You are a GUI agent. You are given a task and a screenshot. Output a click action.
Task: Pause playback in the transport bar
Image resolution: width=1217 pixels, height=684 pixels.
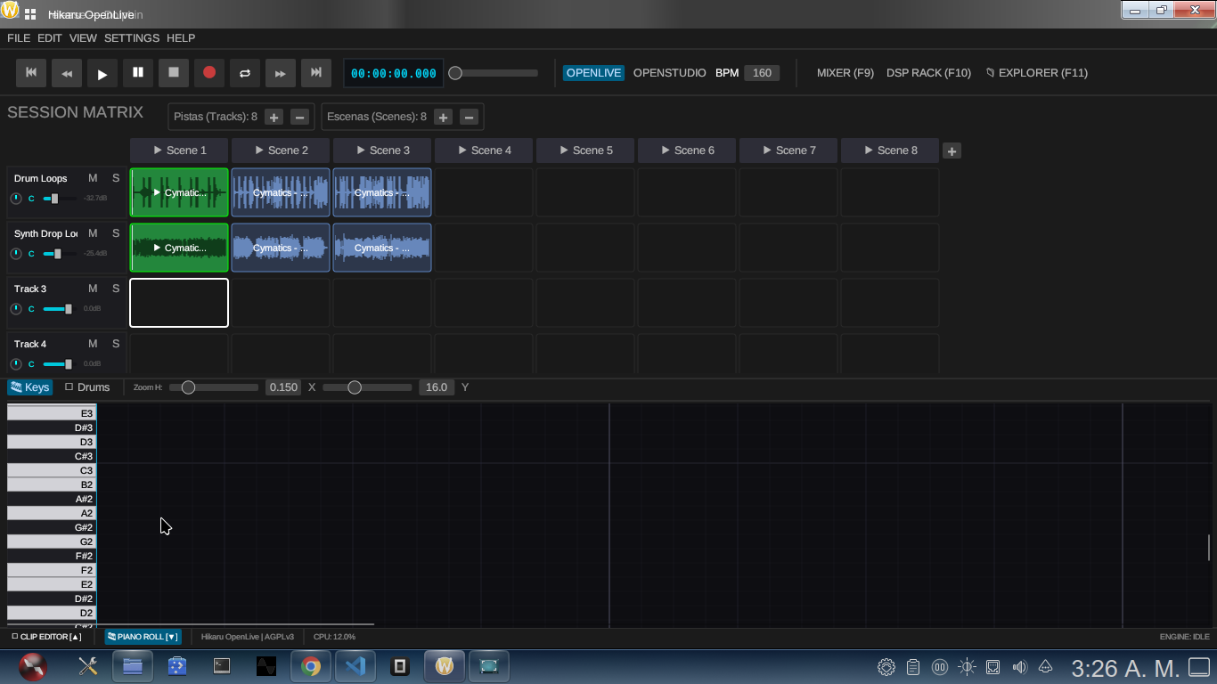coord(138,73)
